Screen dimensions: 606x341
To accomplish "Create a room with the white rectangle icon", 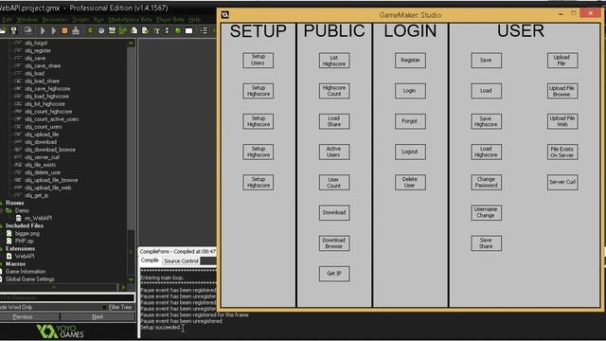I will [189, 30].
